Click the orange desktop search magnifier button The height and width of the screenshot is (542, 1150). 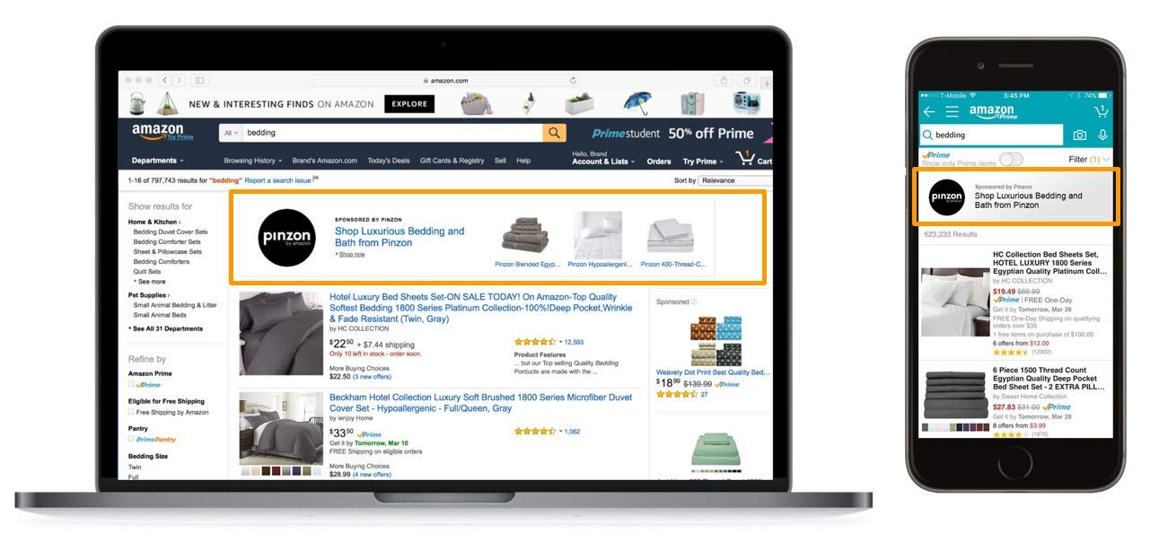pyautogui.click(x=555, y=133)
